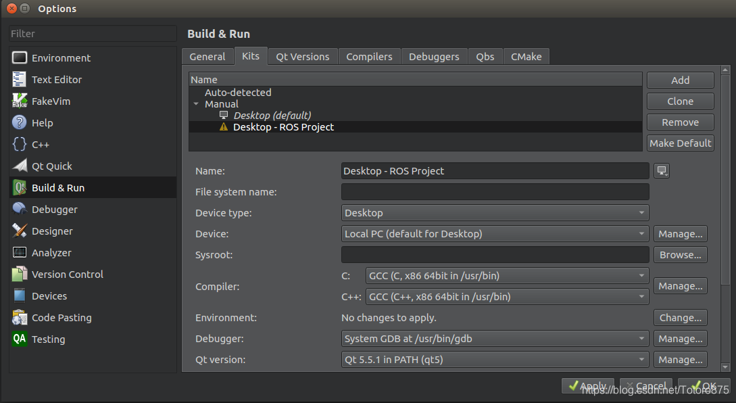The height and width of the screenshot is (403, 736).
Task: Click the Add kit button
Action: click(680, 80)
